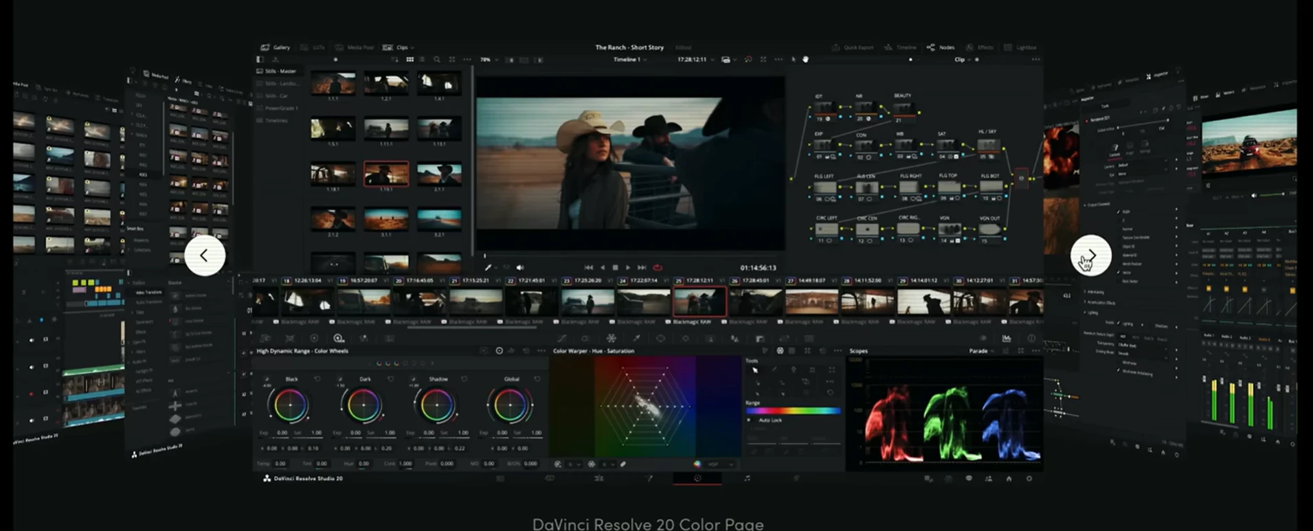Toggle viewer audio speaker icon
This screenshot has height=531, width=1313.
pyautogui.click(x=520, y=268)
